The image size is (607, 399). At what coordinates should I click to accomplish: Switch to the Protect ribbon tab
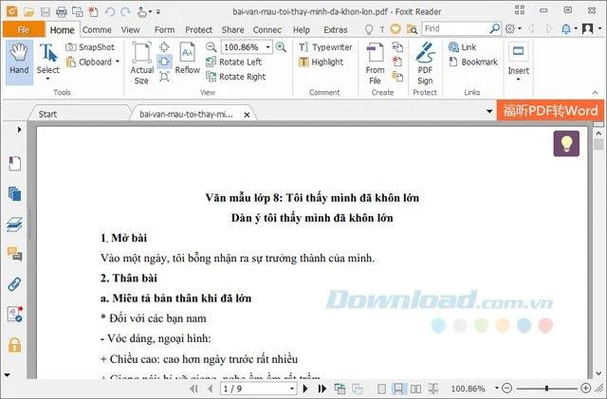point(198,29)
